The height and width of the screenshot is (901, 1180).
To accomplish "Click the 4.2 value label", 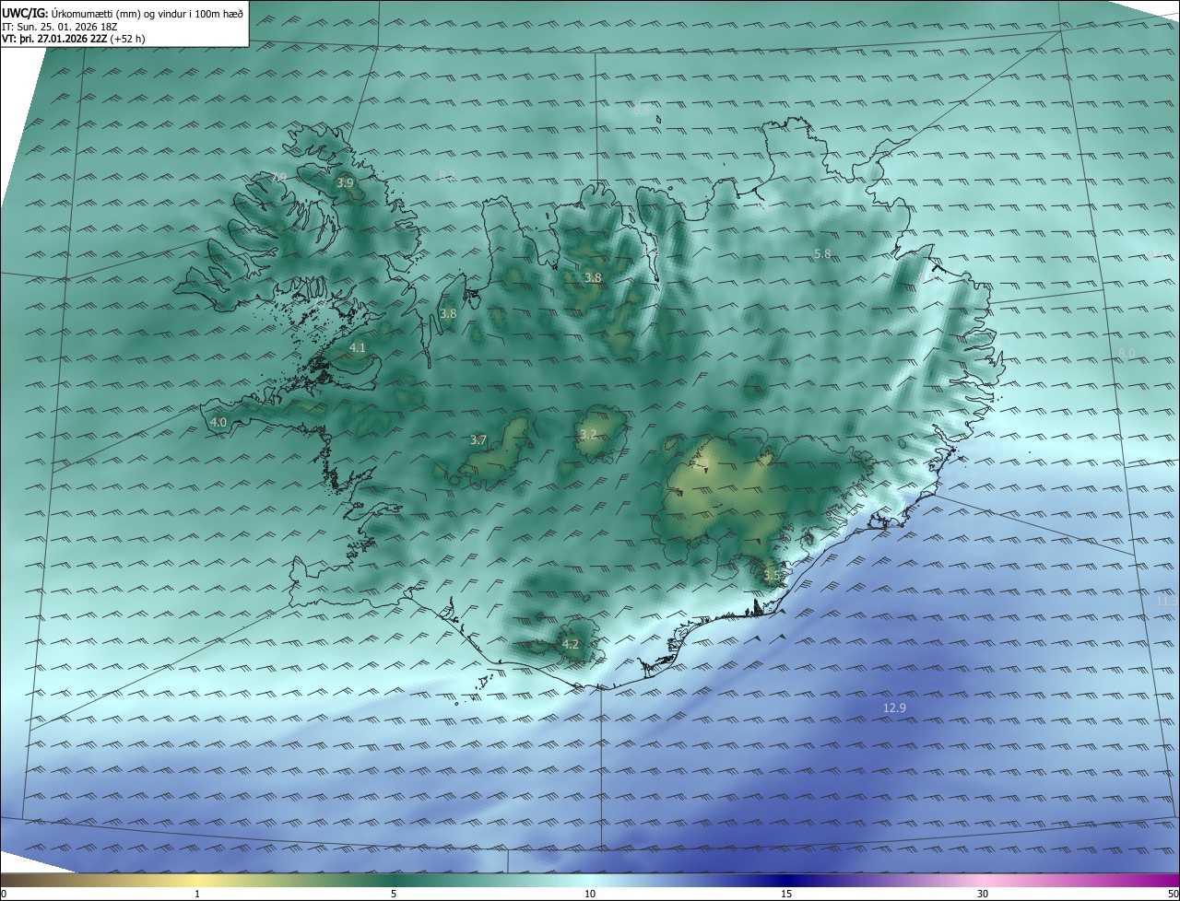I will pos(571,644).
